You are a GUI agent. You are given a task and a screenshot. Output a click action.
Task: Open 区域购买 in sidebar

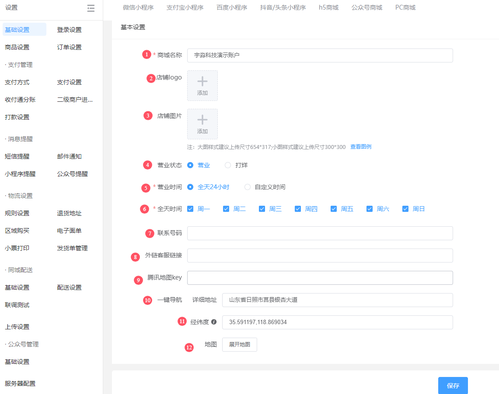click(17, 231)
